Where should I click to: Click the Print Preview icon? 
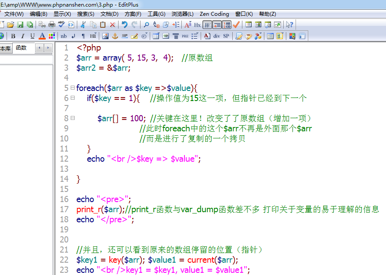coord(42,25)
